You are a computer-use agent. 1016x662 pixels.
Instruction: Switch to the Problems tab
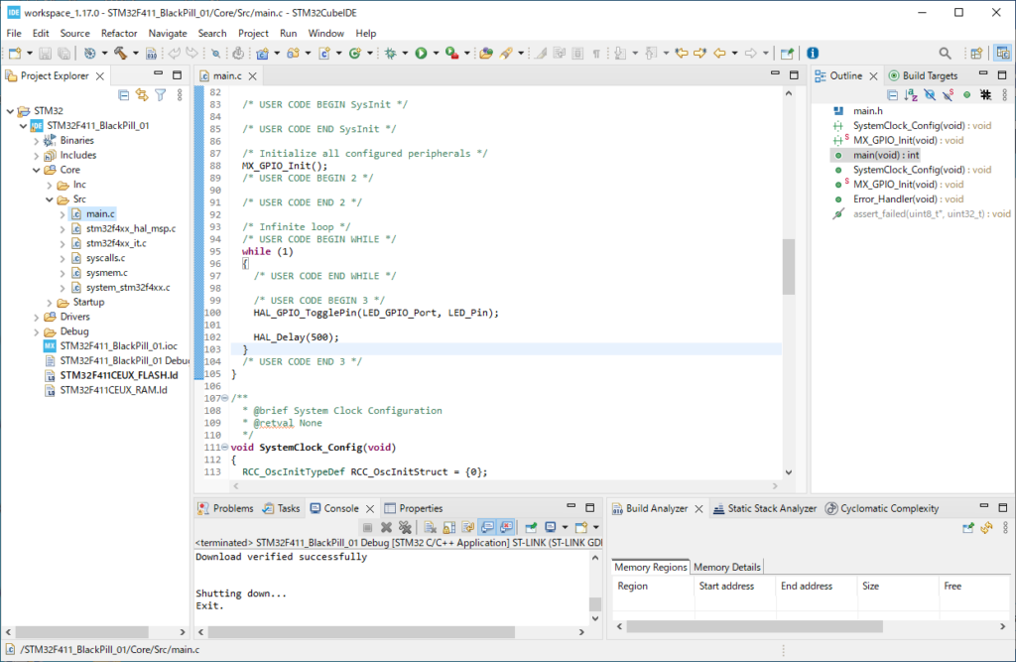click(225, 508)
